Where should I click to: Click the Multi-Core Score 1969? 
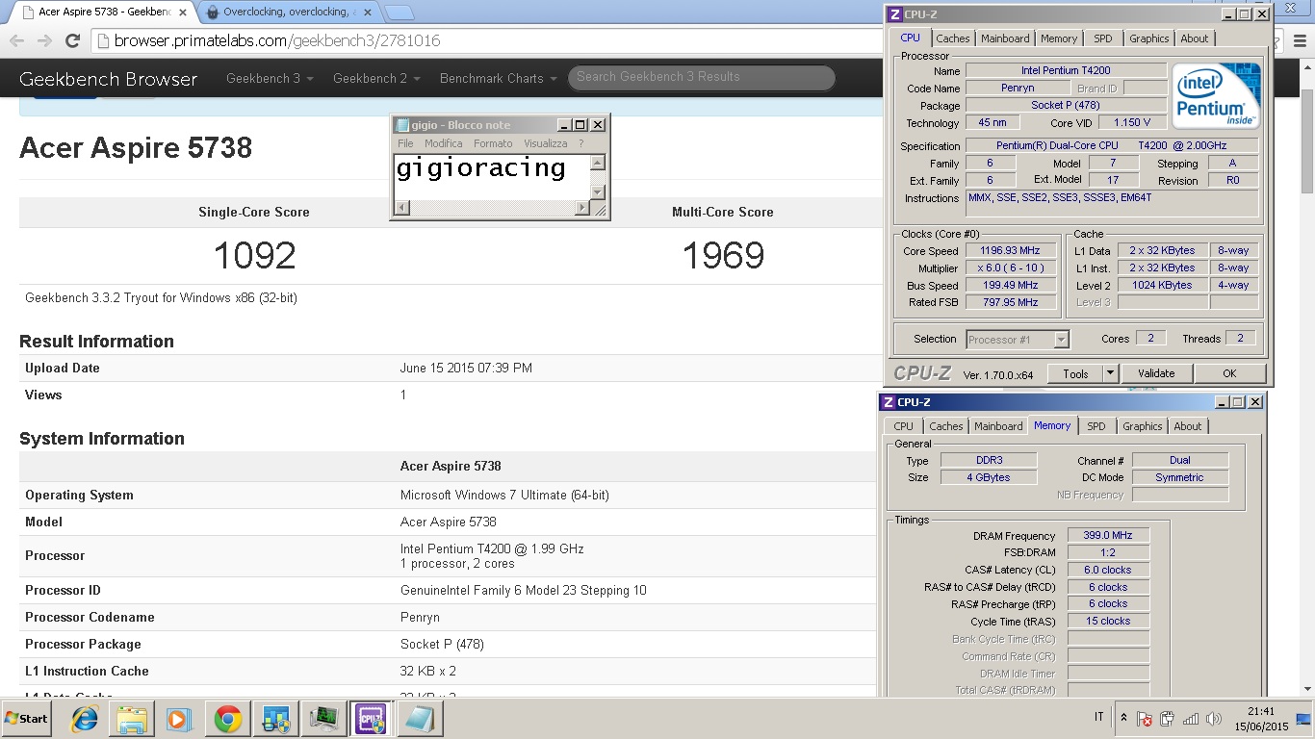point(723,255)
